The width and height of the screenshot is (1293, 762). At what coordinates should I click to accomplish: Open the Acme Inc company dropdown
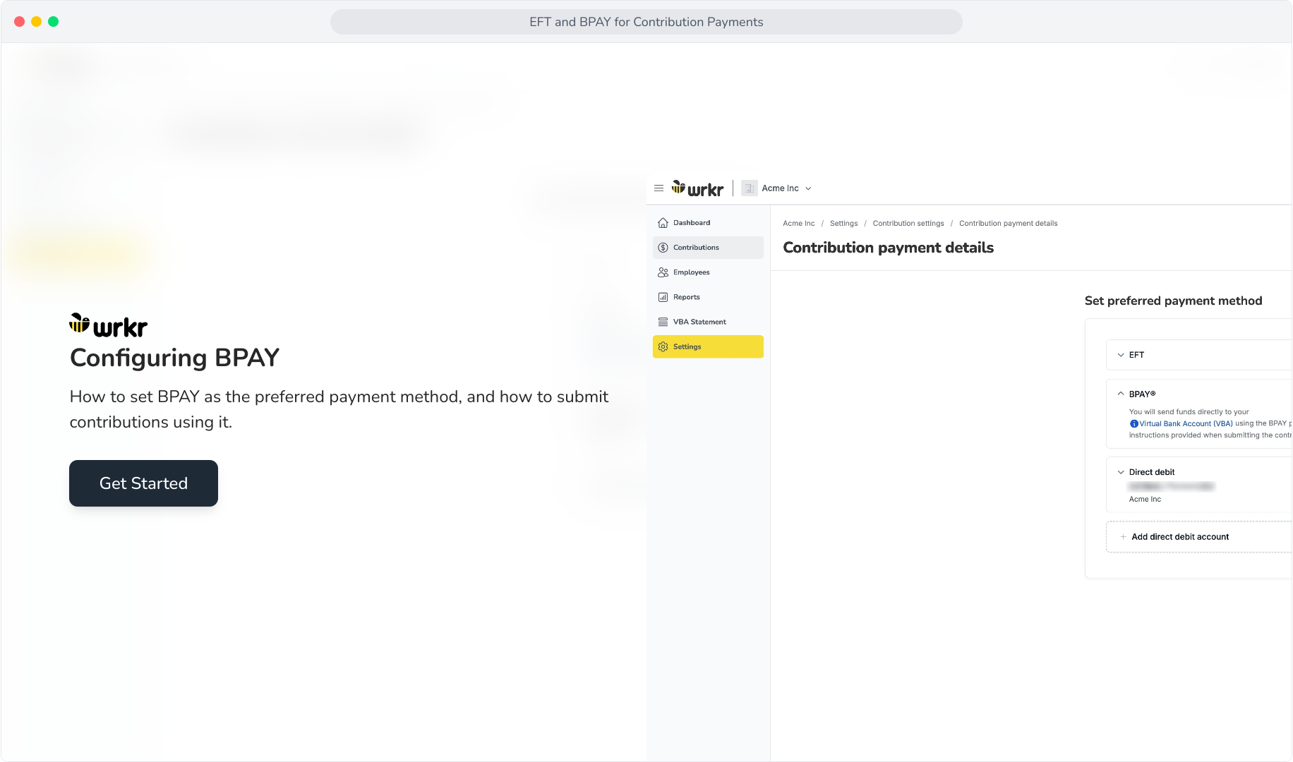coord(786,188)
